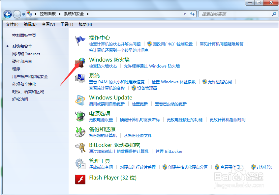This screenshot has height=195, width=279.
Task: Open the BitLocker drive and keys icon
Action: click(x=80, y=148)
